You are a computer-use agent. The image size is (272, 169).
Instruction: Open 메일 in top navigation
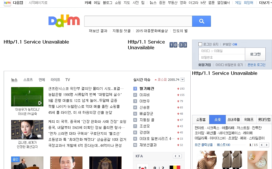point(97,3)
